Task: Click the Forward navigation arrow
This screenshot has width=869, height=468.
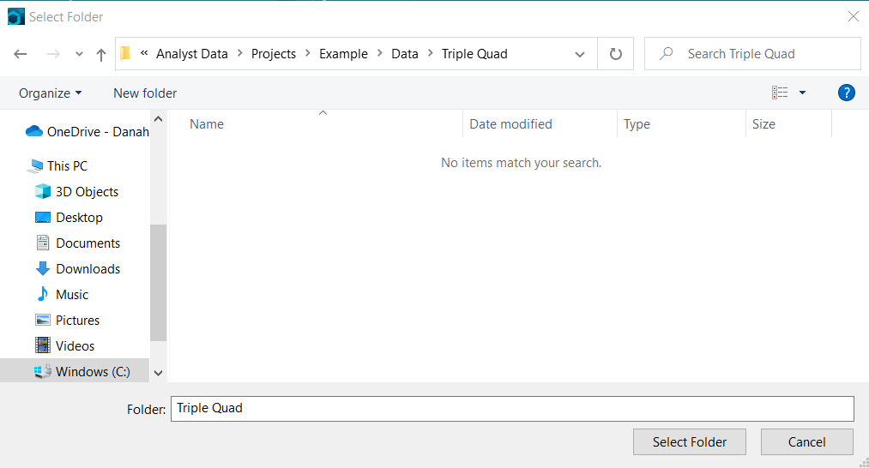Action: pyautogui.click(x=53, y=54)
